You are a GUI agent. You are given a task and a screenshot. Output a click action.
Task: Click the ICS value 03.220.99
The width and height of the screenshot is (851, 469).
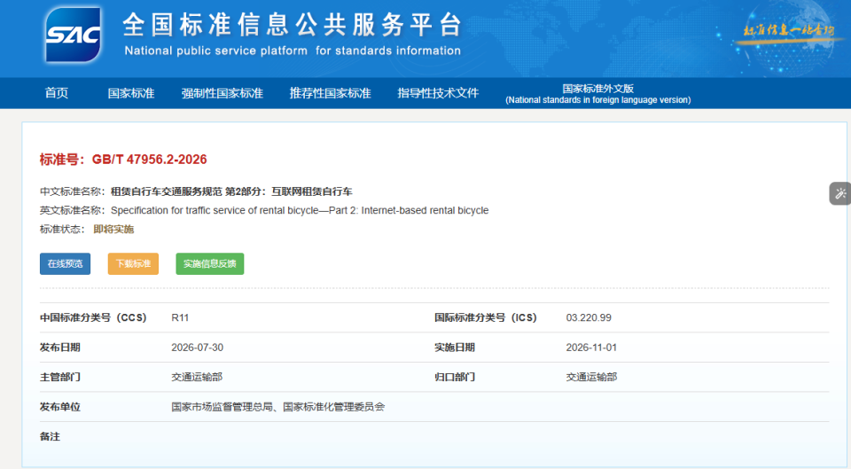(589, 318)
